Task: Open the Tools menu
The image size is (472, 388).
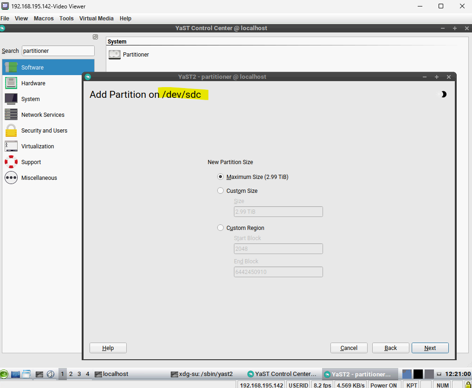Action: tap(66, 19)
